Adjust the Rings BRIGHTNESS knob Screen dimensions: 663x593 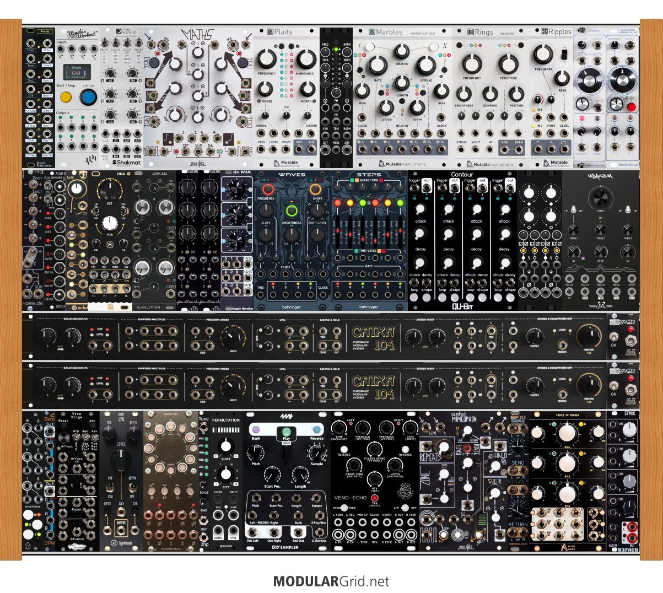(x=464, y=94)
